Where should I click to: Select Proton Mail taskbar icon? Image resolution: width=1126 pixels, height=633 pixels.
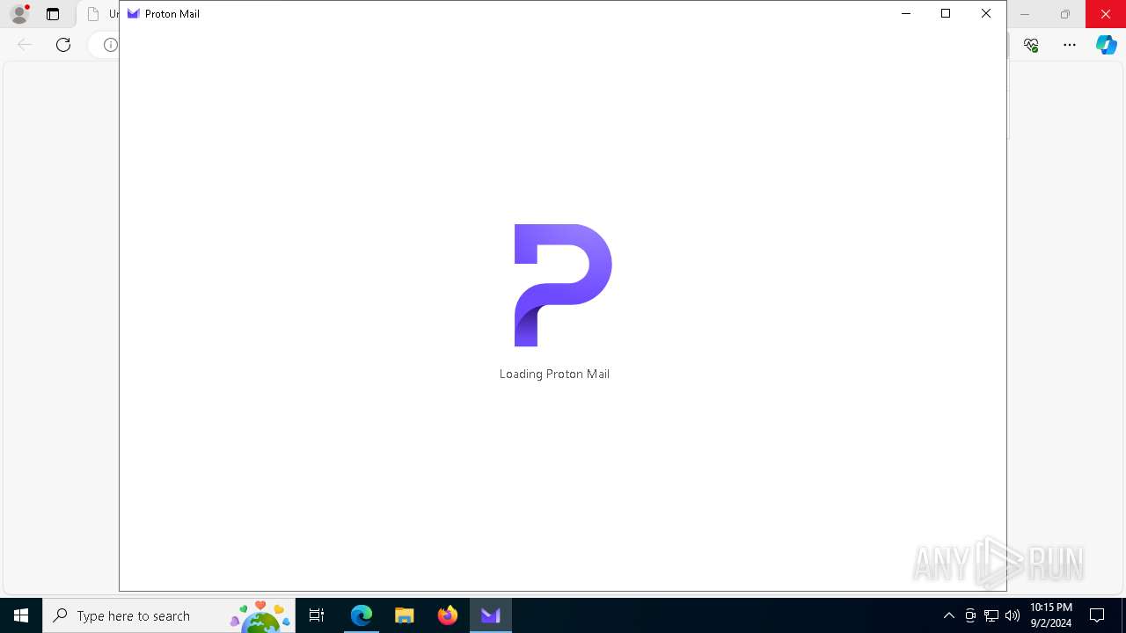[x=491, y=615]
